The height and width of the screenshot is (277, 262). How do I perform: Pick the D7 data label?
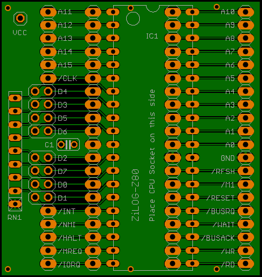click(62, 172)
